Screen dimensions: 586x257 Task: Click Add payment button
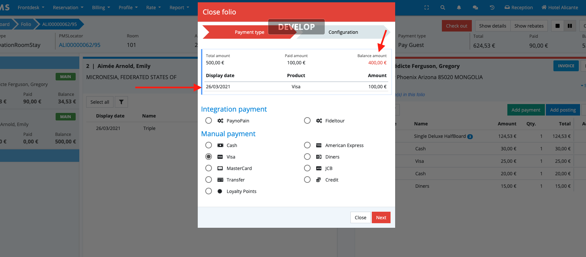pos(526,110)
